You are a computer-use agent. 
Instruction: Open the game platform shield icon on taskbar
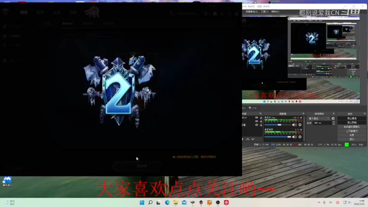point(201,202)
